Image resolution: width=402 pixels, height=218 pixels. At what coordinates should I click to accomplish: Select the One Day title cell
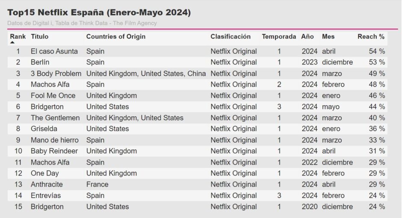point(44,173)
